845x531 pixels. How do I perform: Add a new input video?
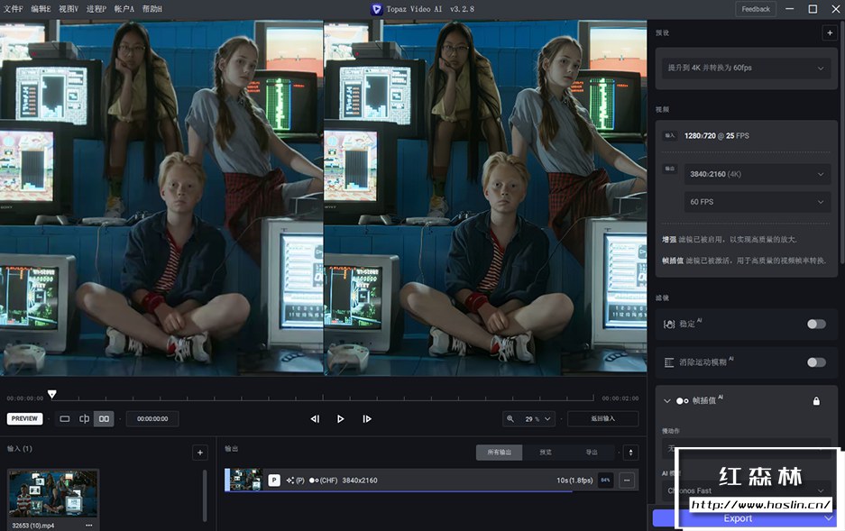199,453
